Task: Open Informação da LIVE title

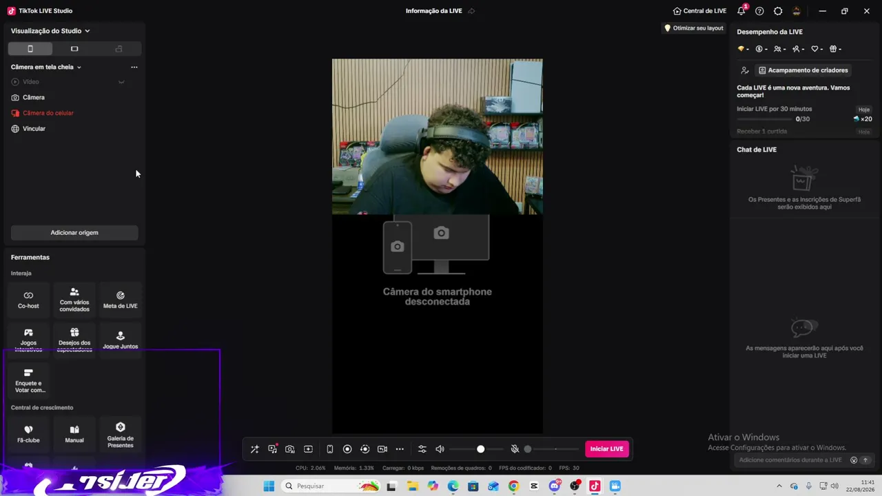Action: coord(434,11)
